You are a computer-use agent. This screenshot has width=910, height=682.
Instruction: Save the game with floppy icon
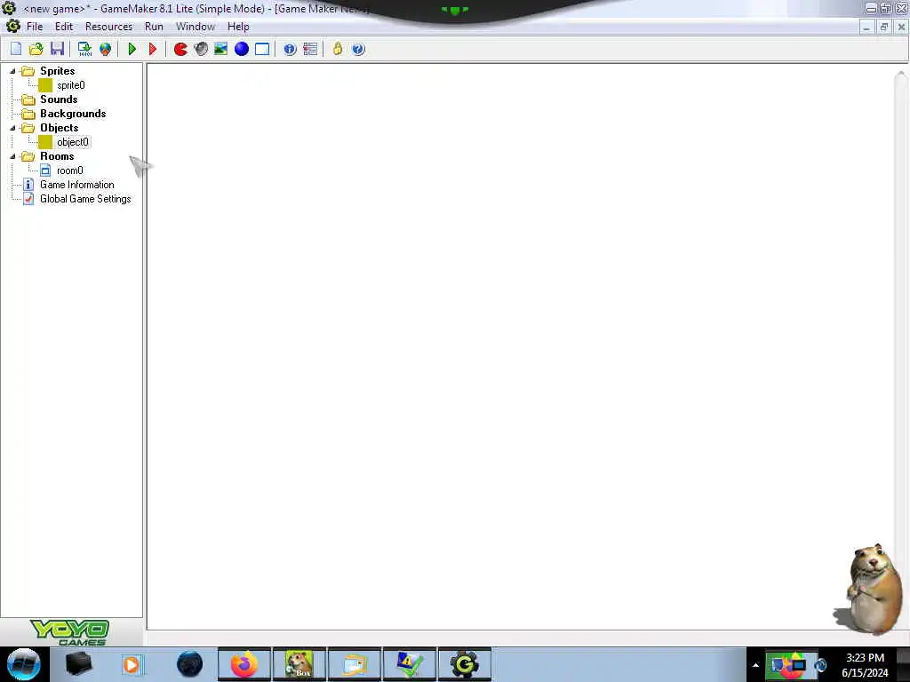pyautogui.click(x=57, y=50)
